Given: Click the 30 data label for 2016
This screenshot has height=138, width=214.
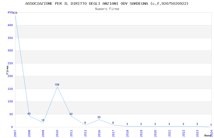Looking at the screenshot, I should click(x=99, y=117).
